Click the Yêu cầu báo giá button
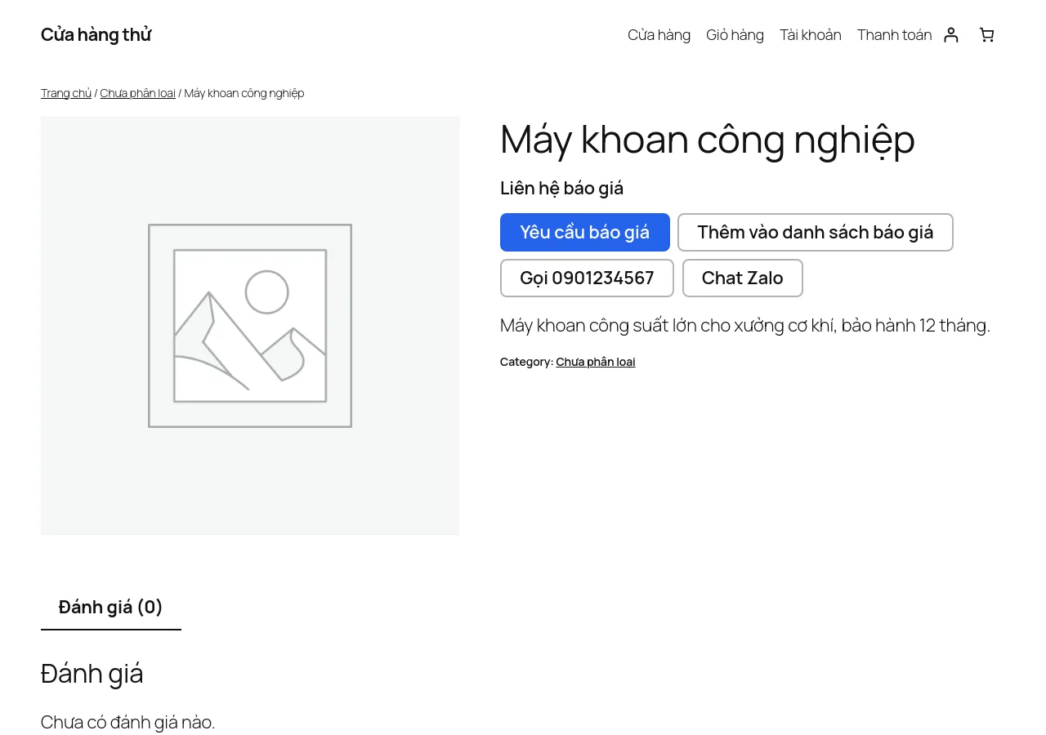 click(585, 232)
